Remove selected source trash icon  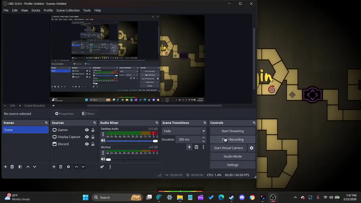click(61, 166)
